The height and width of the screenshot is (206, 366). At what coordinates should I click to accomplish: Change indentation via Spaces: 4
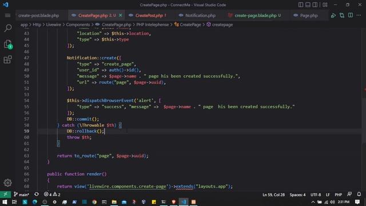297,195
